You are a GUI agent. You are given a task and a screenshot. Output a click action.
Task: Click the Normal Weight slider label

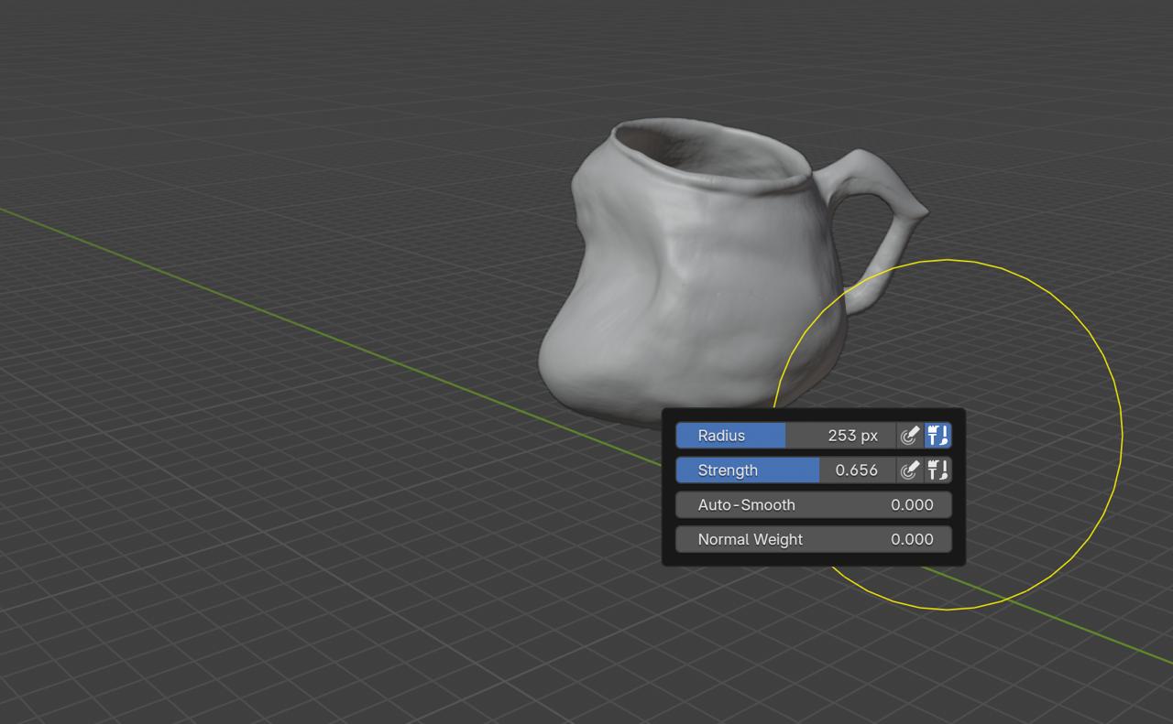(750, 540)
